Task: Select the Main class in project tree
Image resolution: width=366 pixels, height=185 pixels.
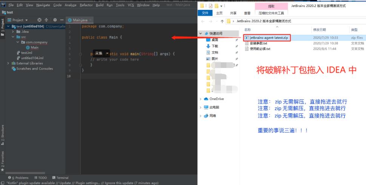Action: coord(32,48)
